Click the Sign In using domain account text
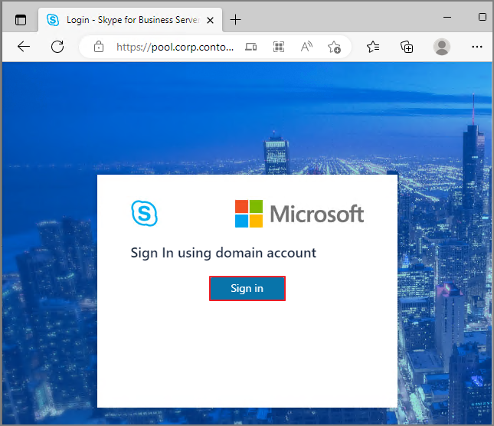The width and height of the screenshot is (494, 426). tap(224, 253)
